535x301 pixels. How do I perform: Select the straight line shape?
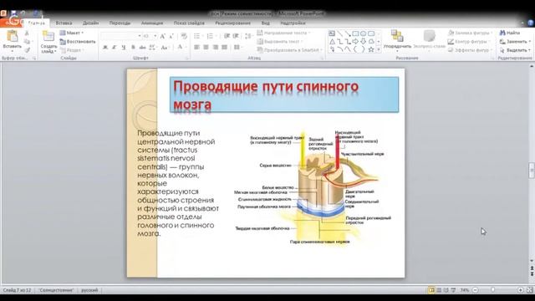pyautogui.click(x=340, y=33)
